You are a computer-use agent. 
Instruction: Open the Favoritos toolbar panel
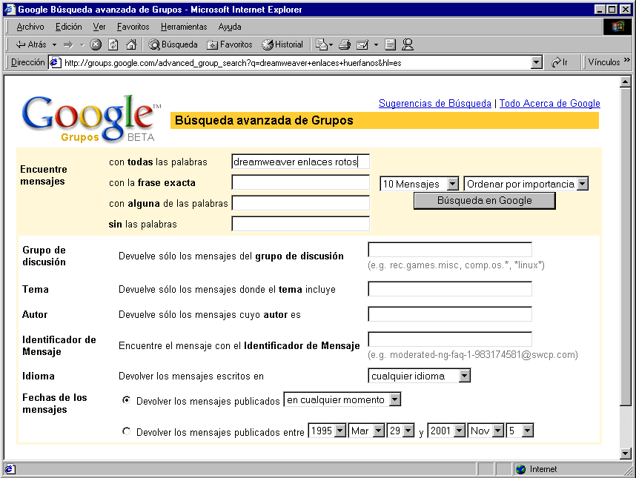230,44
